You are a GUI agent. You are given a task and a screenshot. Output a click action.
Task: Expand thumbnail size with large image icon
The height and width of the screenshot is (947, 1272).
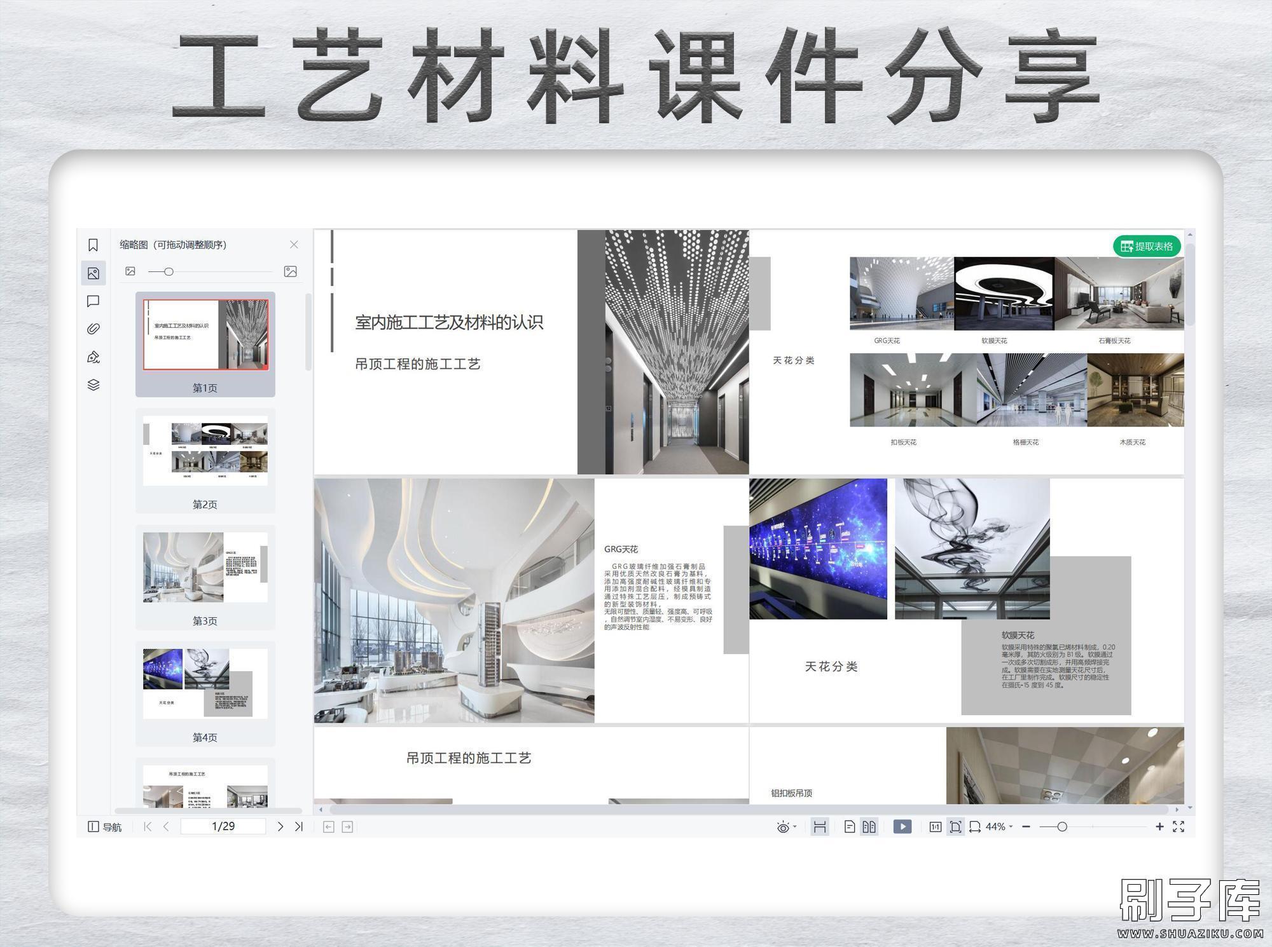(x=291, y=271)
